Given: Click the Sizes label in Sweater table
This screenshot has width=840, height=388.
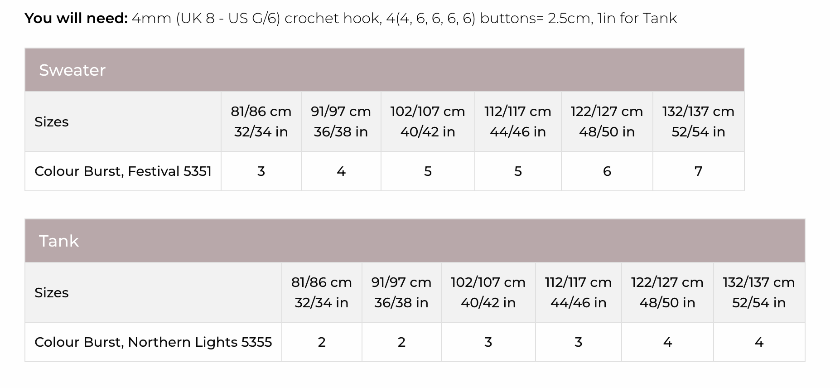Looking at the screenshot, I should tap(52, 122).
